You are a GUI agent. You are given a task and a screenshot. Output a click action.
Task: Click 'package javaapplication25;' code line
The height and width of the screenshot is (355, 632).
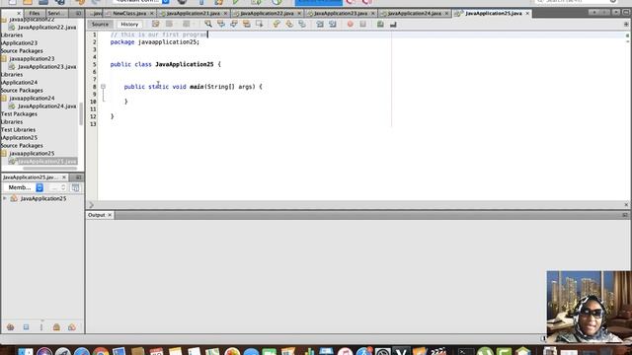tap(155, 41)
